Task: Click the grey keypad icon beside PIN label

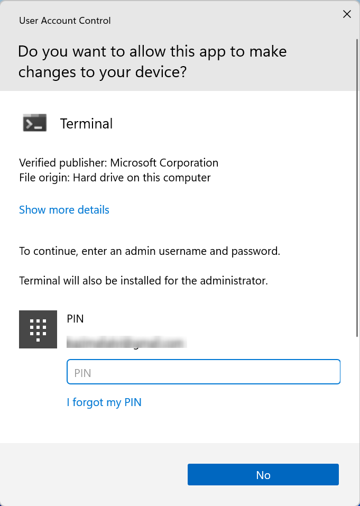Action: click(x=38, y=329)
